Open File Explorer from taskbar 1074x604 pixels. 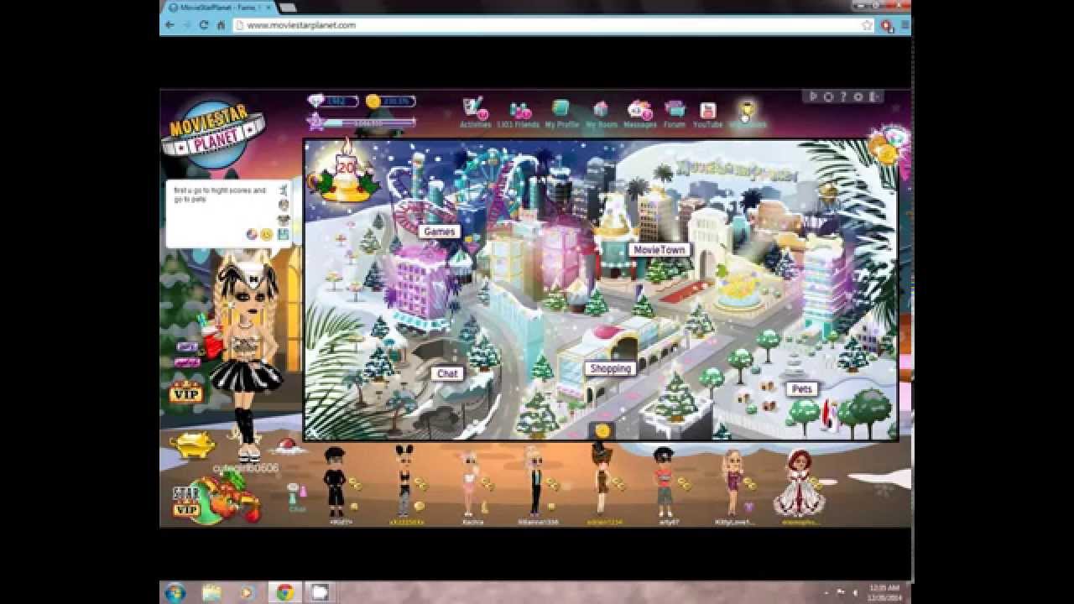(211, 593)
